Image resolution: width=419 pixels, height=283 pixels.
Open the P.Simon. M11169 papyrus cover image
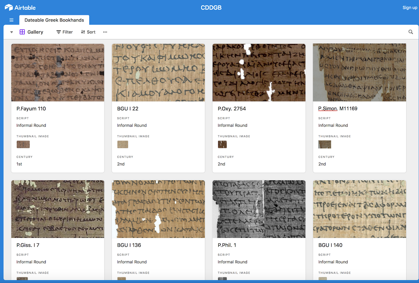point(360,72)
